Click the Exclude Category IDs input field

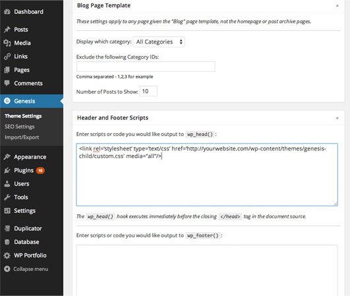coord(146,67)
